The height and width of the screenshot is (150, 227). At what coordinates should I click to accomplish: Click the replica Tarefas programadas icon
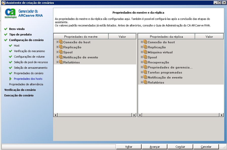click(145, 72)
